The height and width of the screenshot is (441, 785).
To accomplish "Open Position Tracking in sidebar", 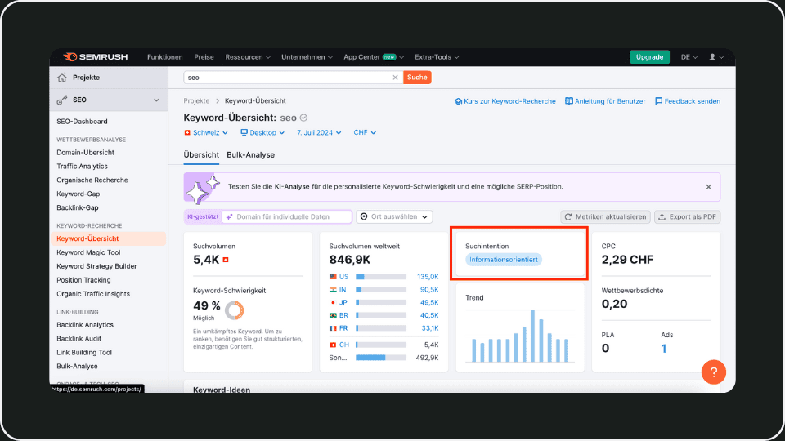I will coord(83,280).
